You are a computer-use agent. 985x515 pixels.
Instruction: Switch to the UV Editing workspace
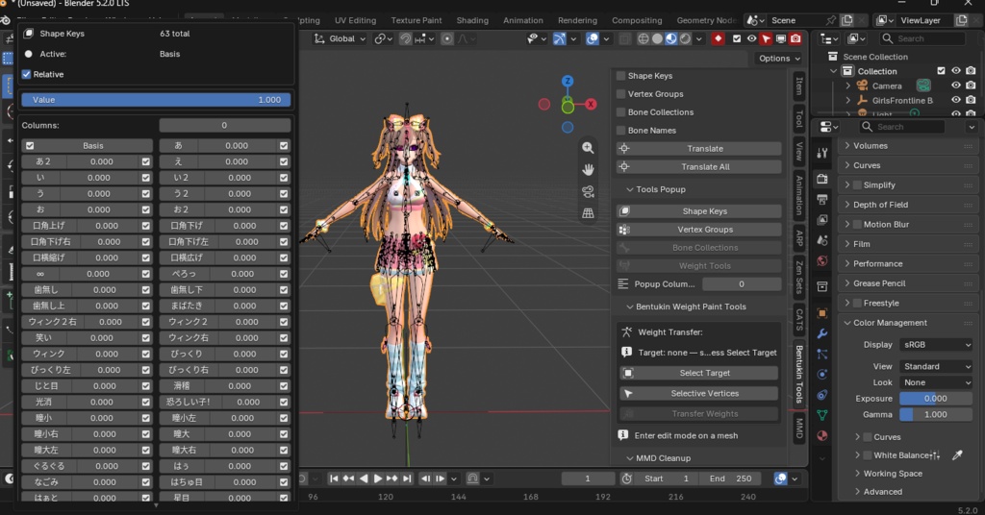(355, 20)
